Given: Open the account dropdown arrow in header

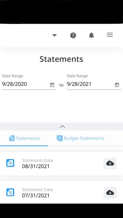Looking at the screenshot, I should click(55, 35).
